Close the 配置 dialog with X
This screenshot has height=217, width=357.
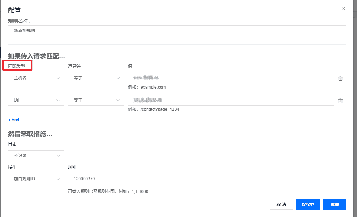[344, 8]
